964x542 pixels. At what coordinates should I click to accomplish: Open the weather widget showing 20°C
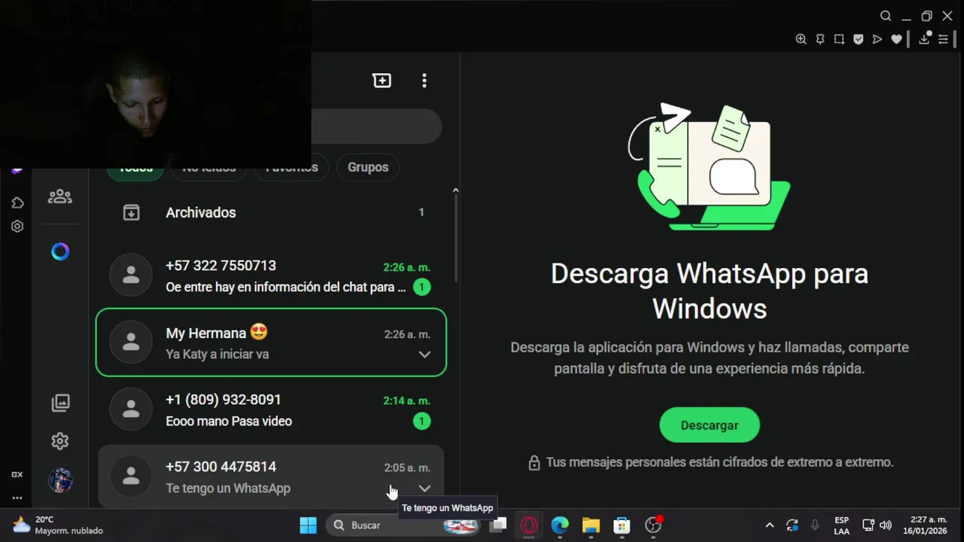click(58, 525)
